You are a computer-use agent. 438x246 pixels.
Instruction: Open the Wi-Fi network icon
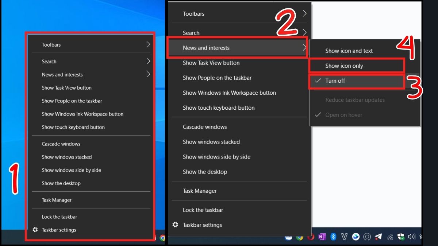(x=390, y=237)
